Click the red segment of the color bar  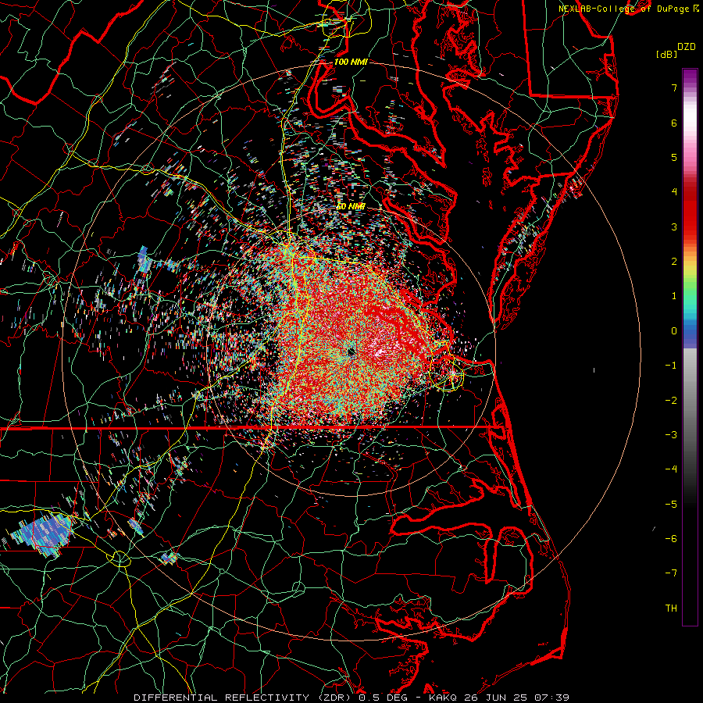click(690, 211)
